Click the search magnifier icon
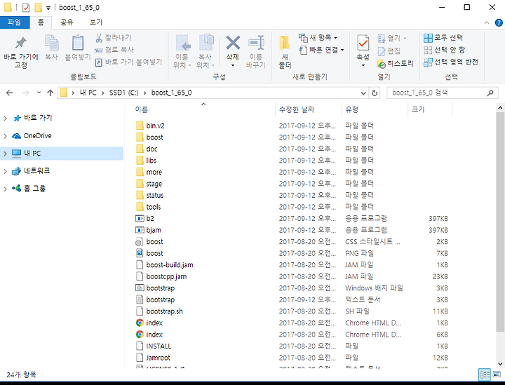Viewport: 505px width, 385px height. [490, 93]
